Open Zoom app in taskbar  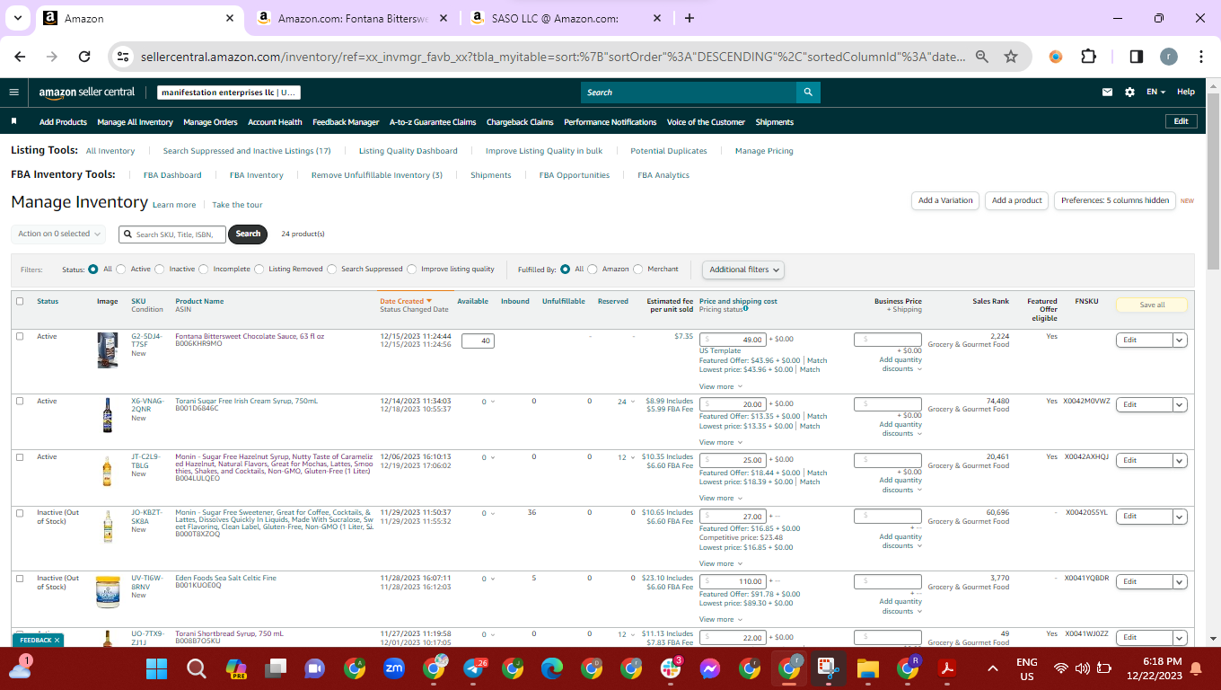[x=394, y=668]
